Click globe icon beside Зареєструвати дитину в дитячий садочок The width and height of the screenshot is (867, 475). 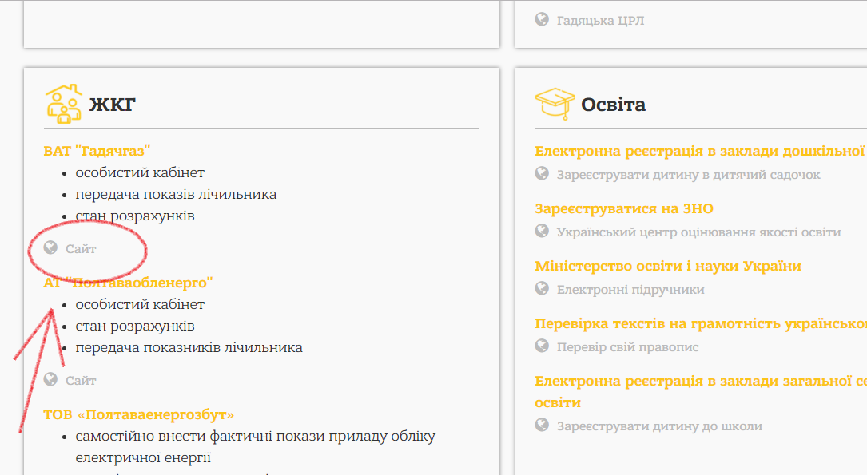click(542, 173)
